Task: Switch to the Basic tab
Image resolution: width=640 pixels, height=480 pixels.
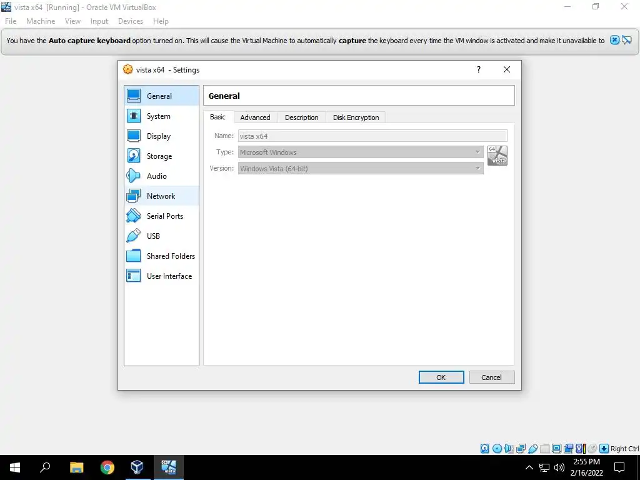Action: point(217,117)
